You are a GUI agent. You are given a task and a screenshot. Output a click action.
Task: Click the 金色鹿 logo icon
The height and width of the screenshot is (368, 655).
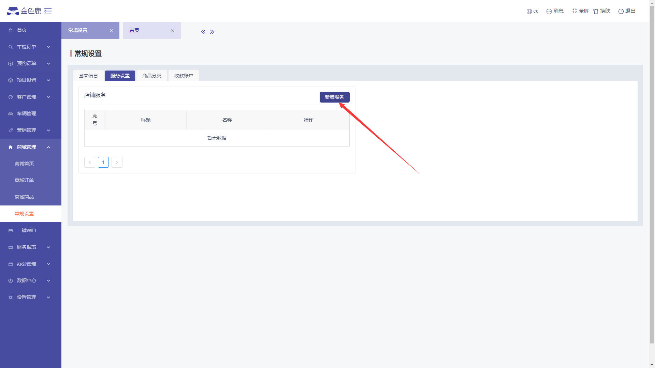(x=13, y=11)
